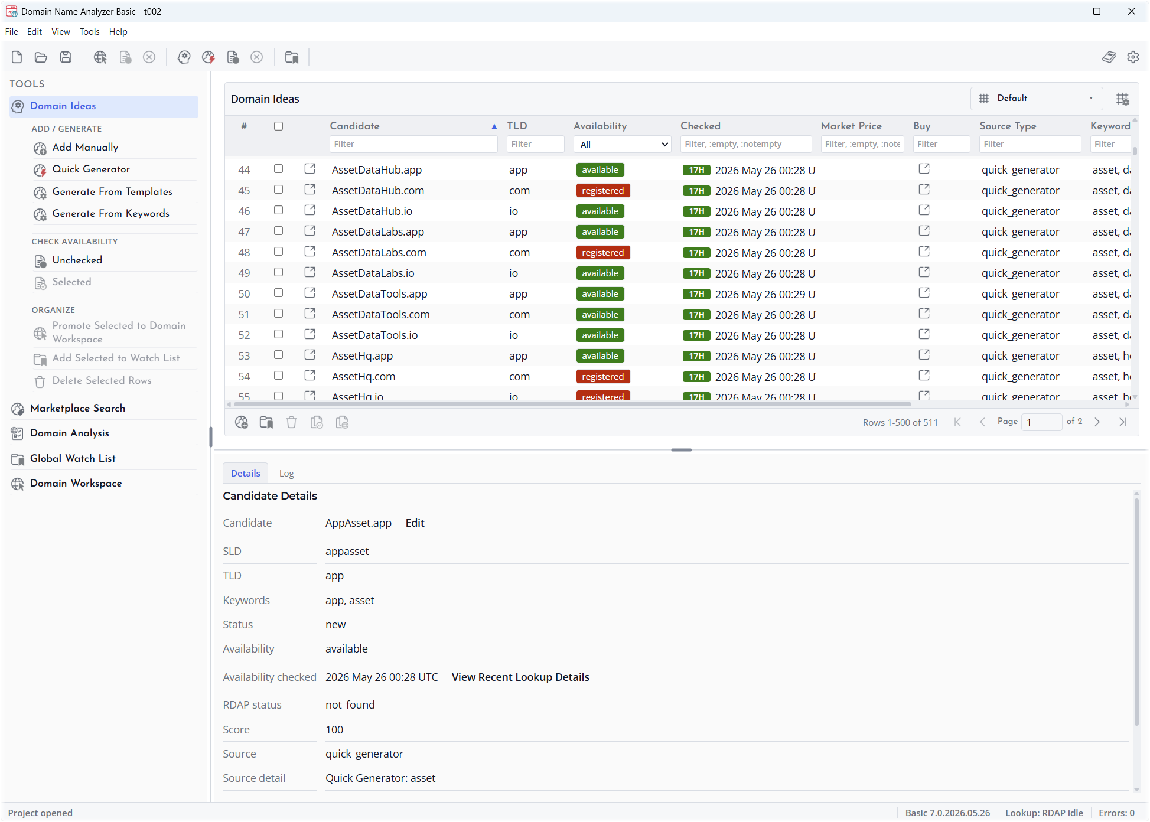The image size is (1150, 822).
Task: Open settings gear icon at top right
Action: coord(1133,57)
